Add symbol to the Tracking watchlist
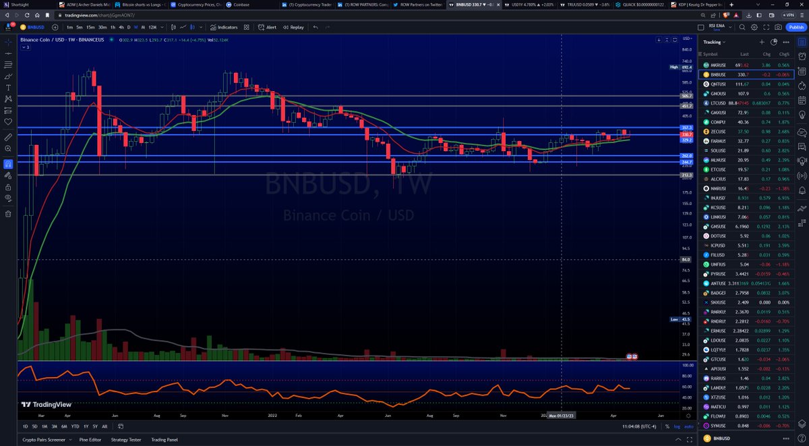Image resolution: width=809 pixels, height=446 pixels. (x=762, y=42)
